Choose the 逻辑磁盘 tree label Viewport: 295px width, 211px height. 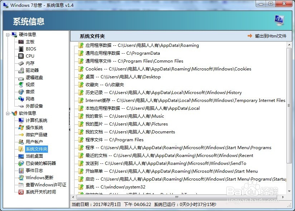34,77
